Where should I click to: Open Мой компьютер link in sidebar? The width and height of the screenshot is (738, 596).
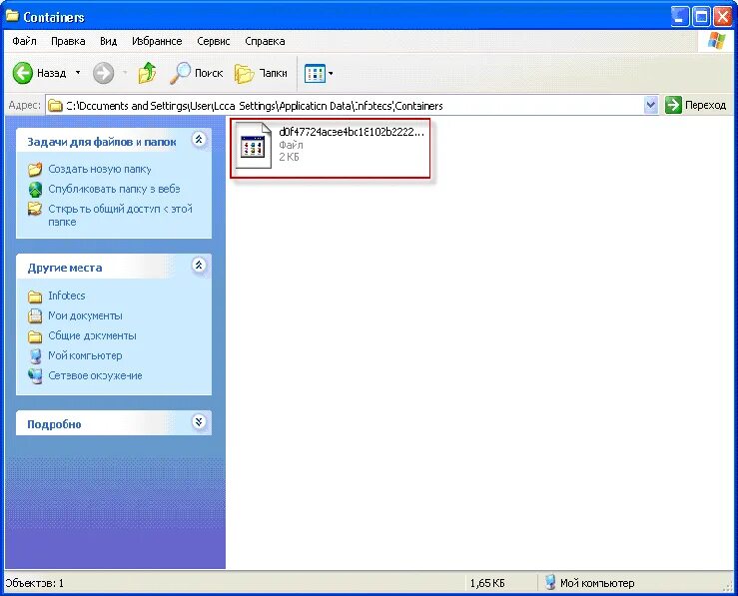click(x=85, y=355)
